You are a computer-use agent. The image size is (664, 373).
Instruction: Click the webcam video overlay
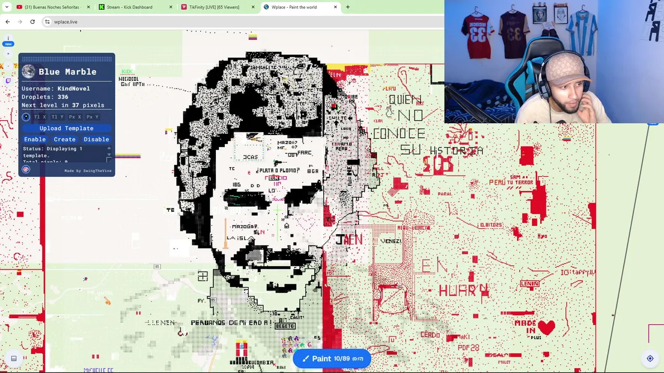click(554, 62)
